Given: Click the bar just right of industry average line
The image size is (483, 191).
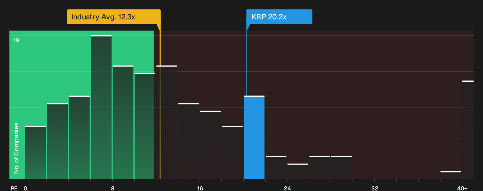Looking at the screenshot, I should pyautogui.click(x=167, y=122).
